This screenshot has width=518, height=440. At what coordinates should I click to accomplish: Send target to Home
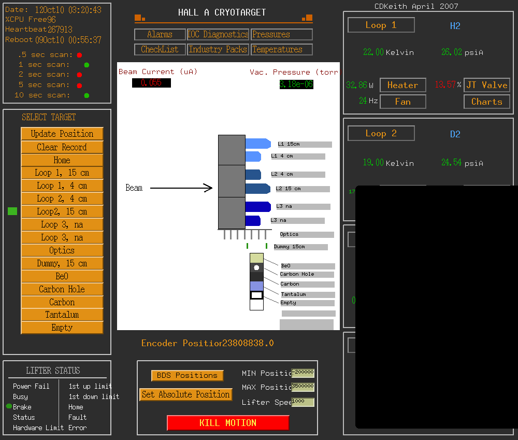coord(62,160)
